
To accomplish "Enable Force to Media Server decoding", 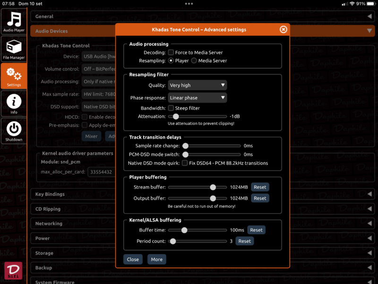I will 171,53.
